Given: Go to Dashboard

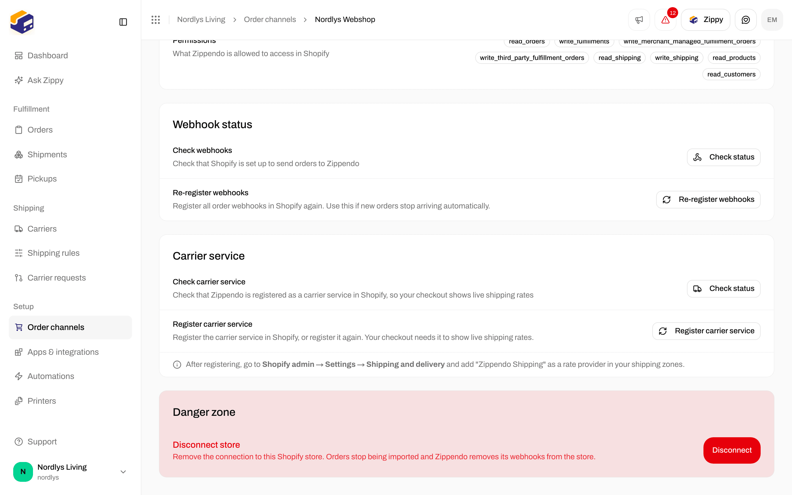Looking at the screenshot, I should click(x=70, y=56).
